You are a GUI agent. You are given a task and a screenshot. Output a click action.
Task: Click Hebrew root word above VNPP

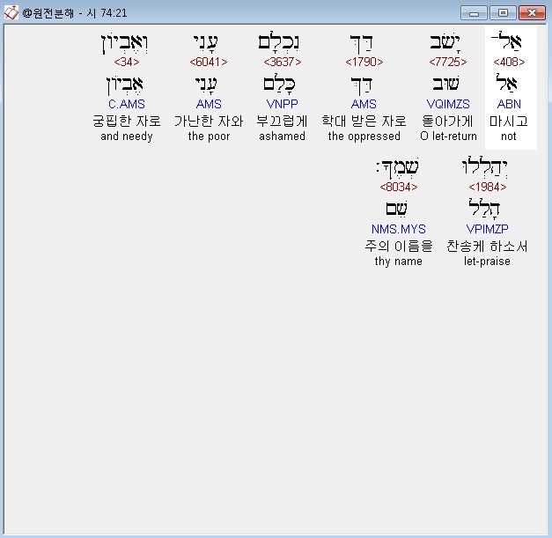point(279,85)
